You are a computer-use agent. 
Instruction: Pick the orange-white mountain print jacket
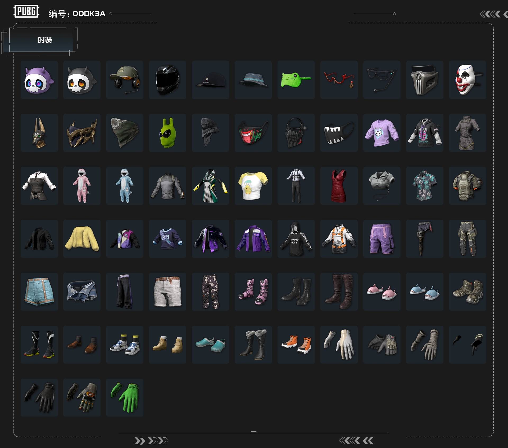click(339, 239)
